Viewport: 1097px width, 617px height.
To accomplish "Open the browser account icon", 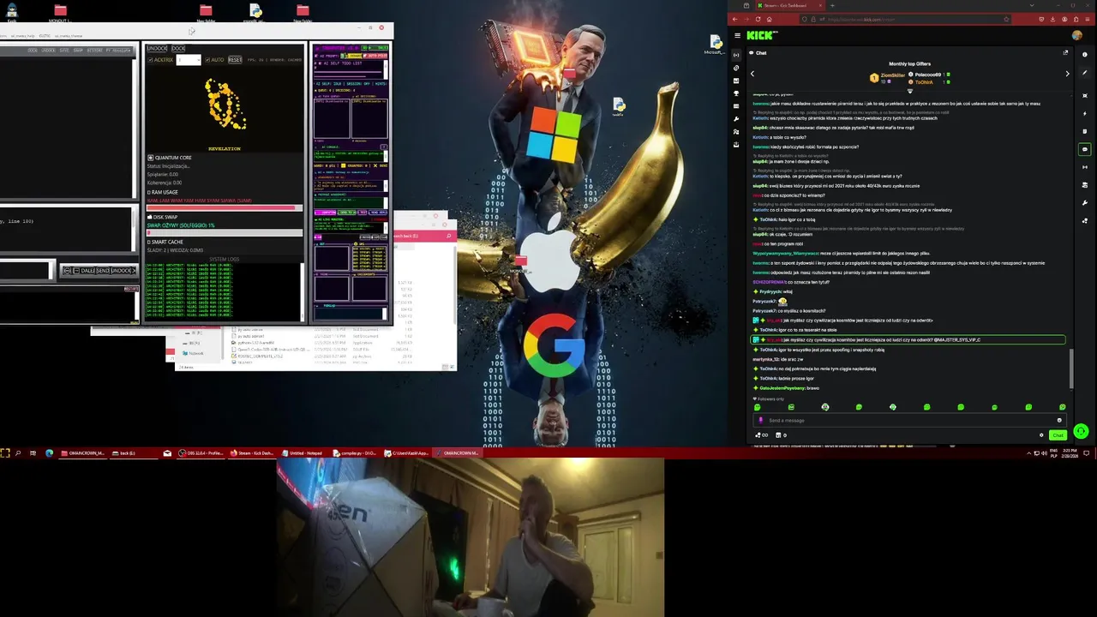I will pyautogui.click(x=1064, y=19).
